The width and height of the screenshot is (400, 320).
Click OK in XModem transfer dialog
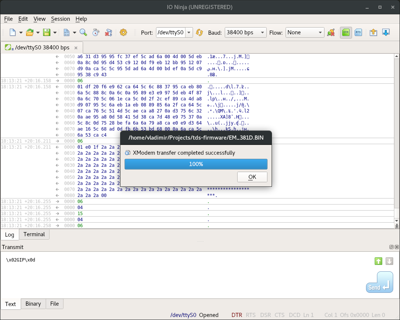pyautogui.click(x=252, y=177)
